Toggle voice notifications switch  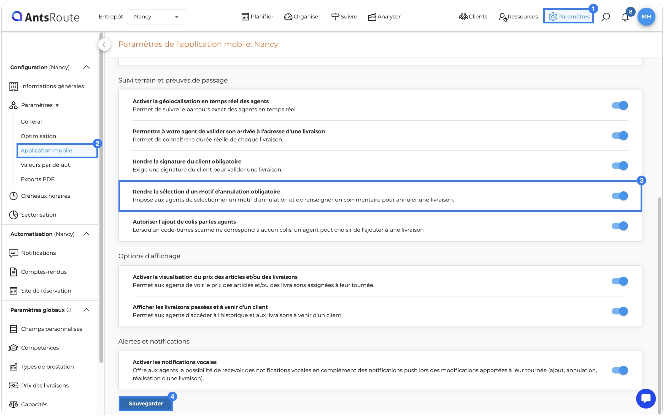(x=619, y=370)
